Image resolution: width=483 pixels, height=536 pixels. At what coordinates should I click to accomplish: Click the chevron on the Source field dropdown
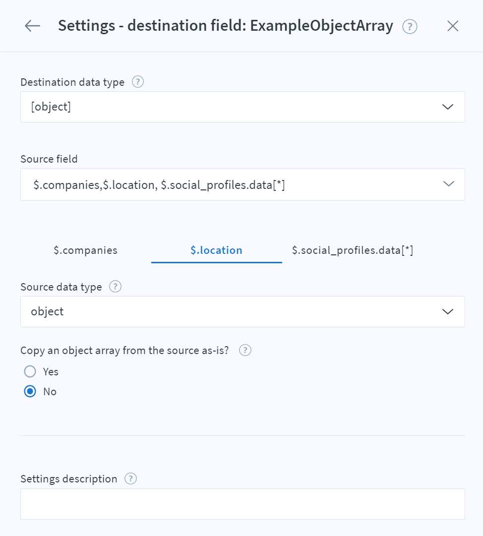click(x=448, y=184)
